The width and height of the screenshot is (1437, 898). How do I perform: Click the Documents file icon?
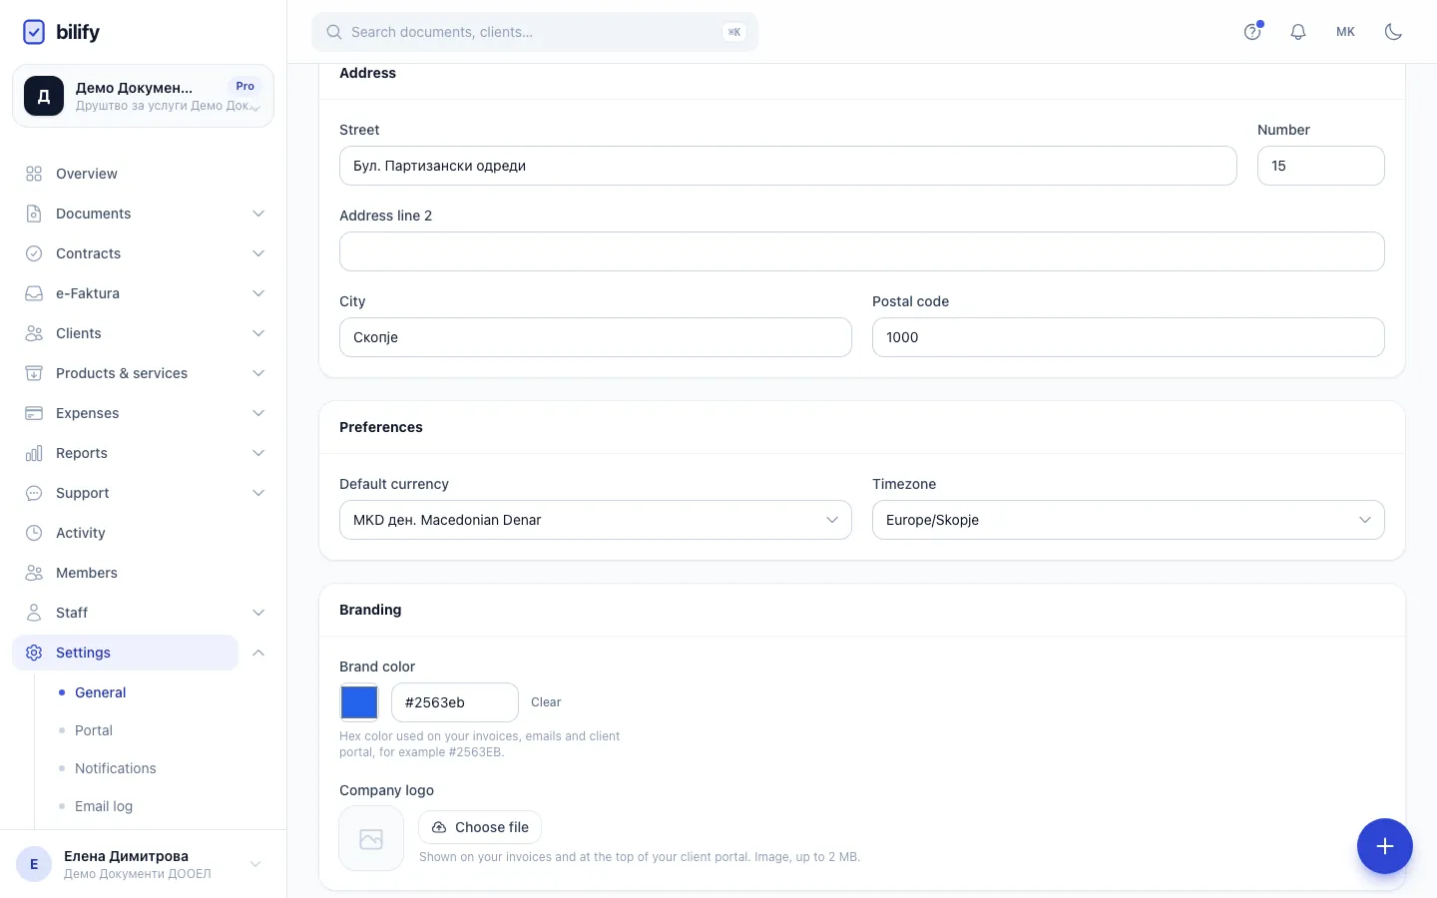(34, 214)
